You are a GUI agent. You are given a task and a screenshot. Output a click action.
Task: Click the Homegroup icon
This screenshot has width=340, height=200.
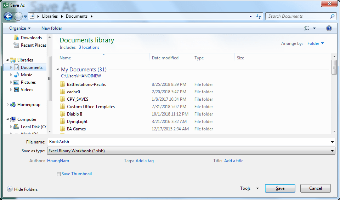[x=13, y=105]
